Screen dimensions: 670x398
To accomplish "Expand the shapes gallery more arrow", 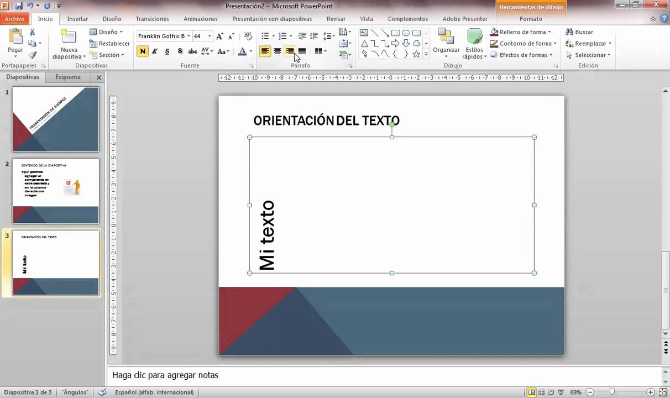I will point(426,54).
